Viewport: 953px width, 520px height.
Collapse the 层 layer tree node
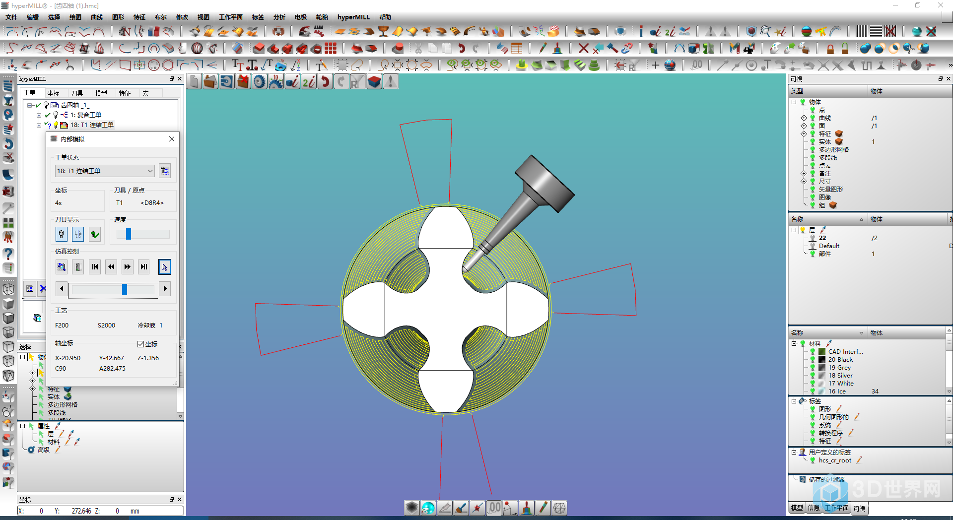(794, 230)
